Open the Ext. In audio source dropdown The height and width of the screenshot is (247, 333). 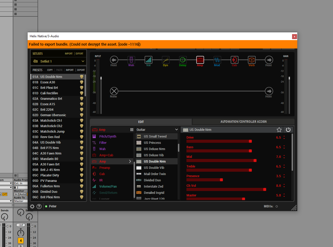coord(20,183)
